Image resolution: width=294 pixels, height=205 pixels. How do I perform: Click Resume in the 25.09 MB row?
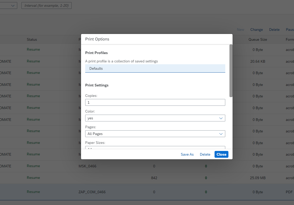(33, 178)
